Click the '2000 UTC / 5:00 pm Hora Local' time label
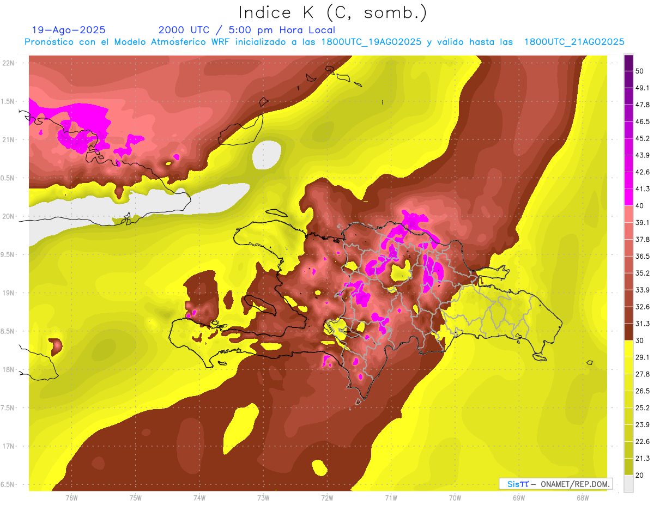The height and width of the screenshot is (505, 654). pyautogui.click(x=247, y=30)
